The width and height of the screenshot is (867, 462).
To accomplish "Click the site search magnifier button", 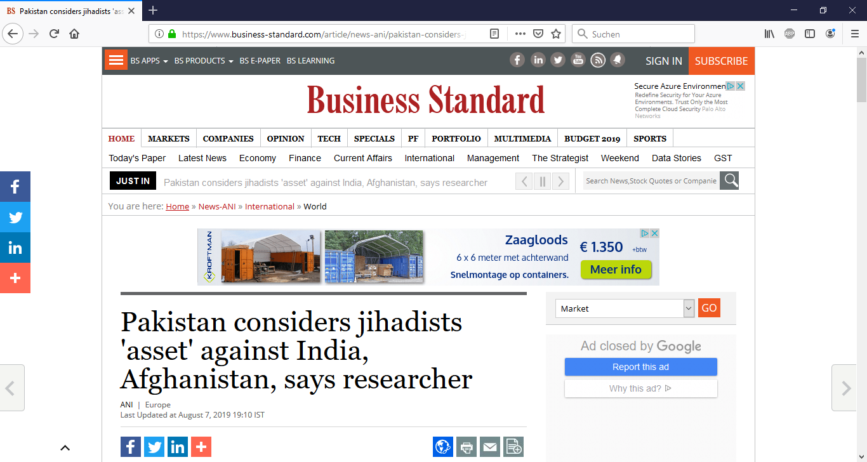I will coord(729,181).
